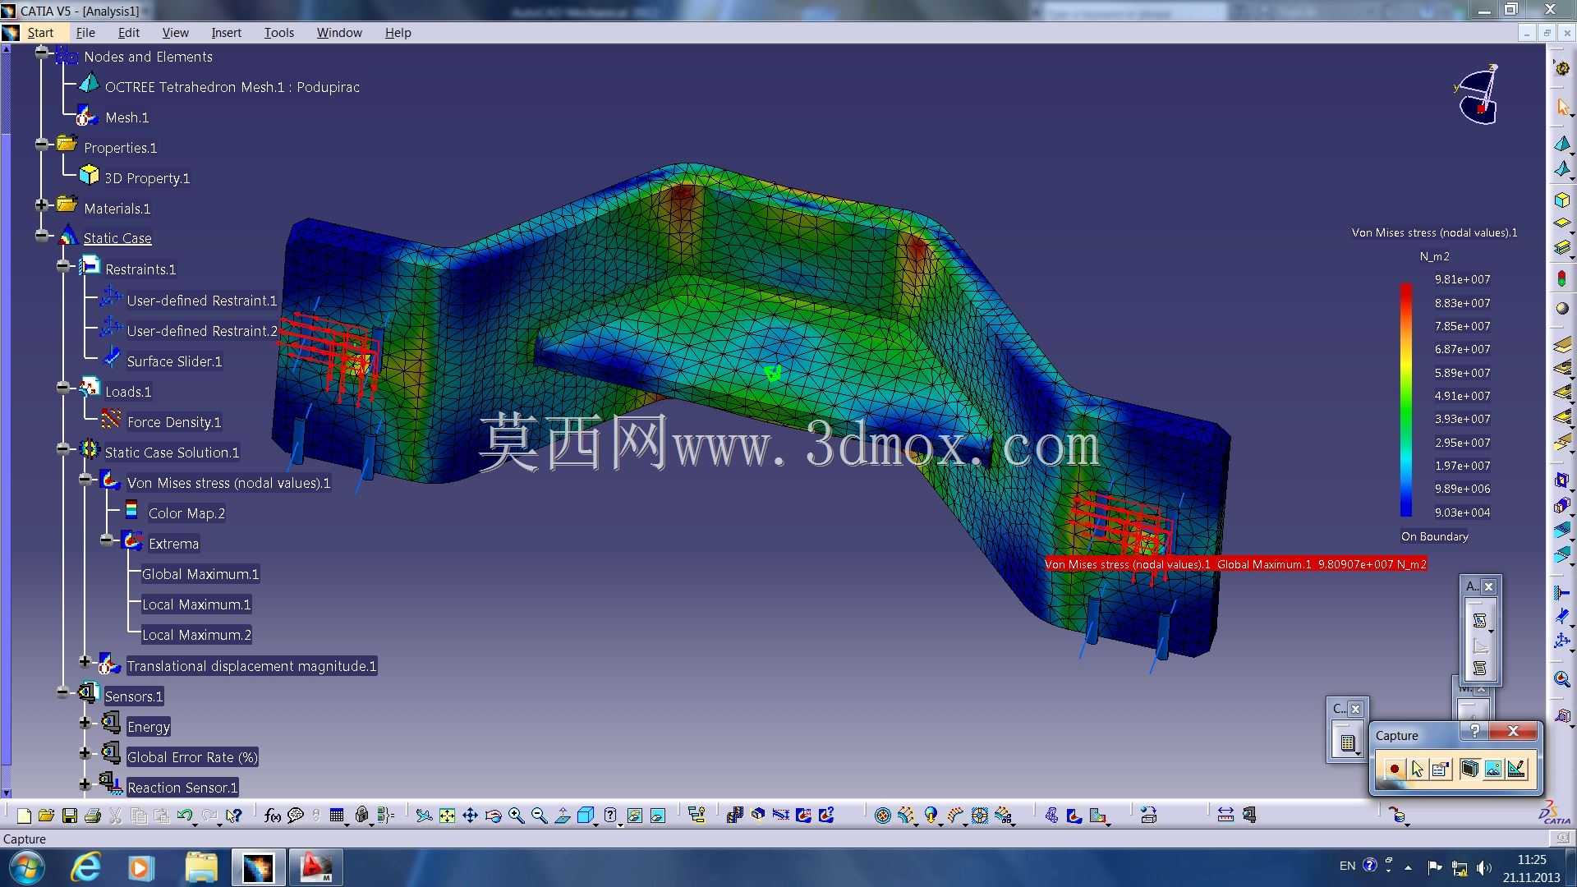1577x887 pixels.
Task: Click the isometric view cube icon
Action: [x=586, y=816]
